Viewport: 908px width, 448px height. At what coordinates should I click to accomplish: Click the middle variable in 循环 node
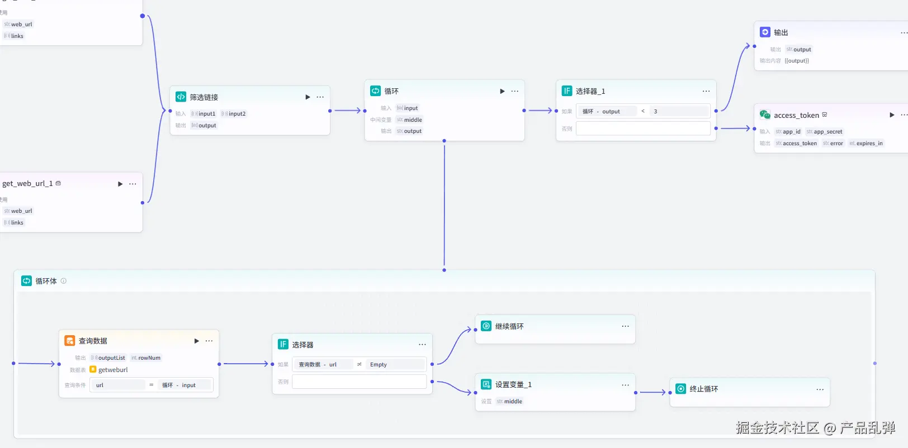click(x=409, y=120)
